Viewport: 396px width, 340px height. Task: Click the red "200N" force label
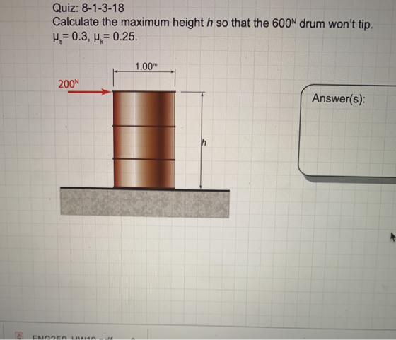[69, 84]
